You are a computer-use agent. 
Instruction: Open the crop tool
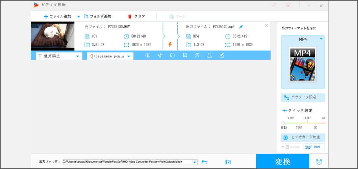tap(185, 56)
